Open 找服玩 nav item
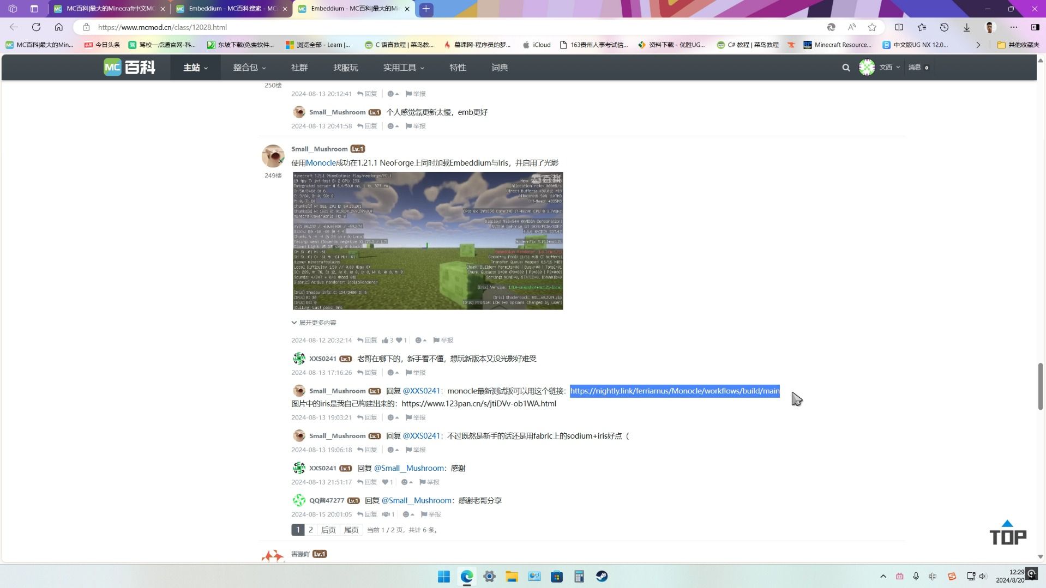Viewport: 1046px width, 588px height. [x=346, y=68]
